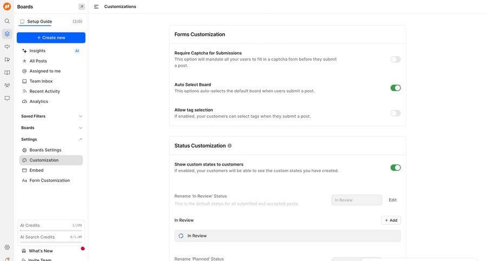487x261 pixels.
Task: Enable Require Captcha for Submissions toggle
Action: point(396,59)
